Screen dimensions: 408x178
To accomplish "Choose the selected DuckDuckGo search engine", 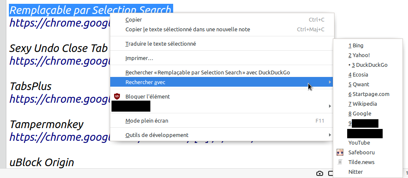I will (369, 65).
